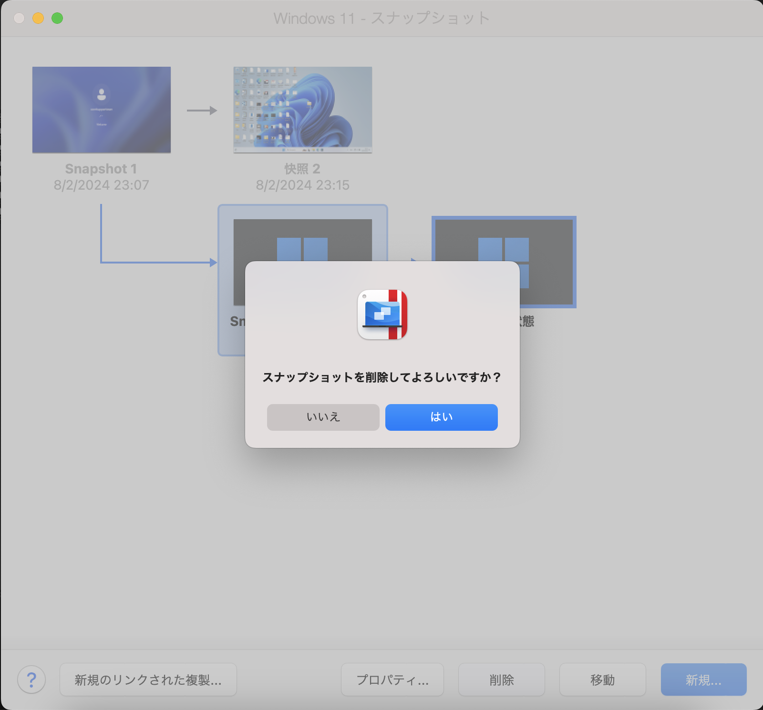This screenshot has width=763, height=710.
Task: Click the green zoom window button
Action: [57, 18]
